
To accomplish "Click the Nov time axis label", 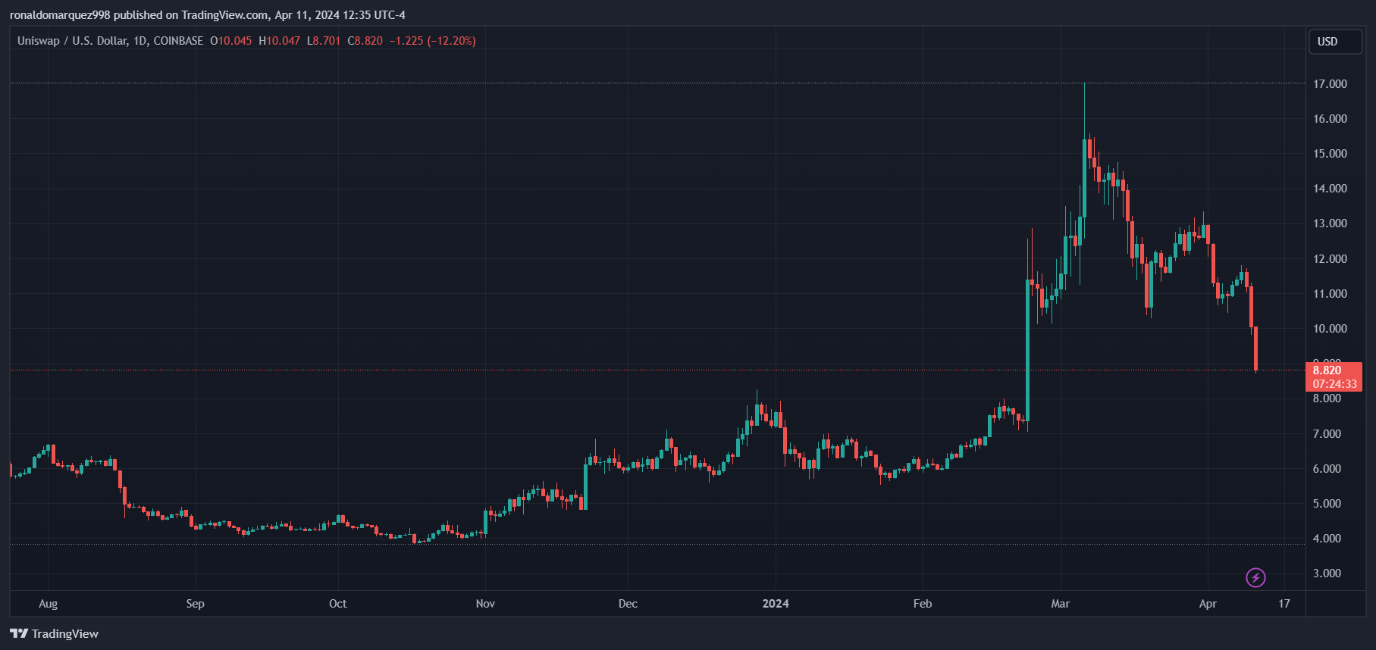I will tap(485, 604).
